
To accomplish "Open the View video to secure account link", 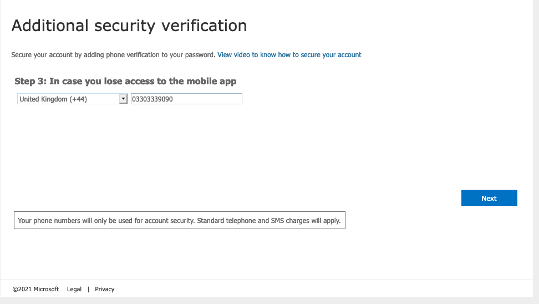I will 289,55.
